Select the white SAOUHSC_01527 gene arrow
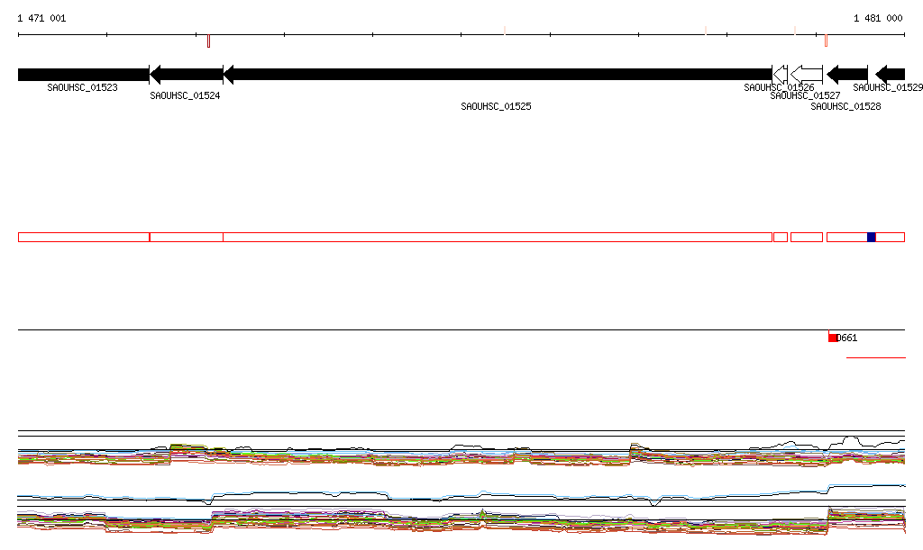 coord(807,75)
